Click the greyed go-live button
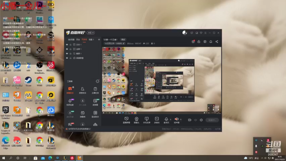 coord(212,120)
